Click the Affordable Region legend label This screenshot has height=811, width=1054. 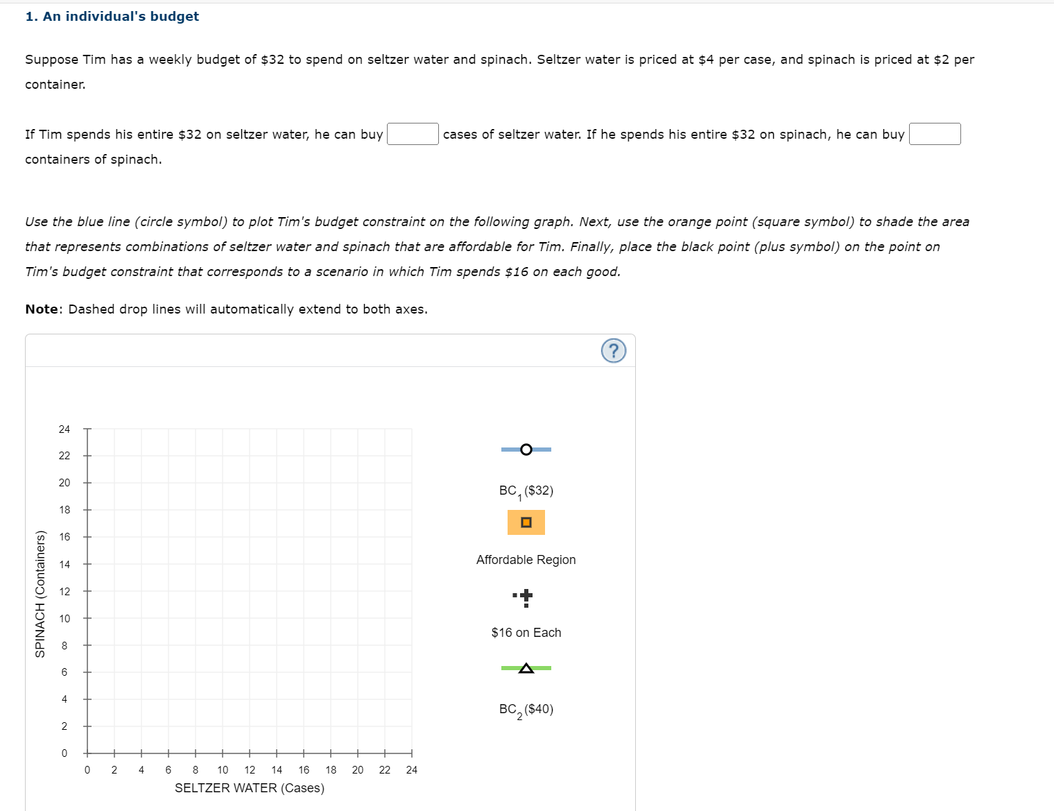tap(526, 560)
